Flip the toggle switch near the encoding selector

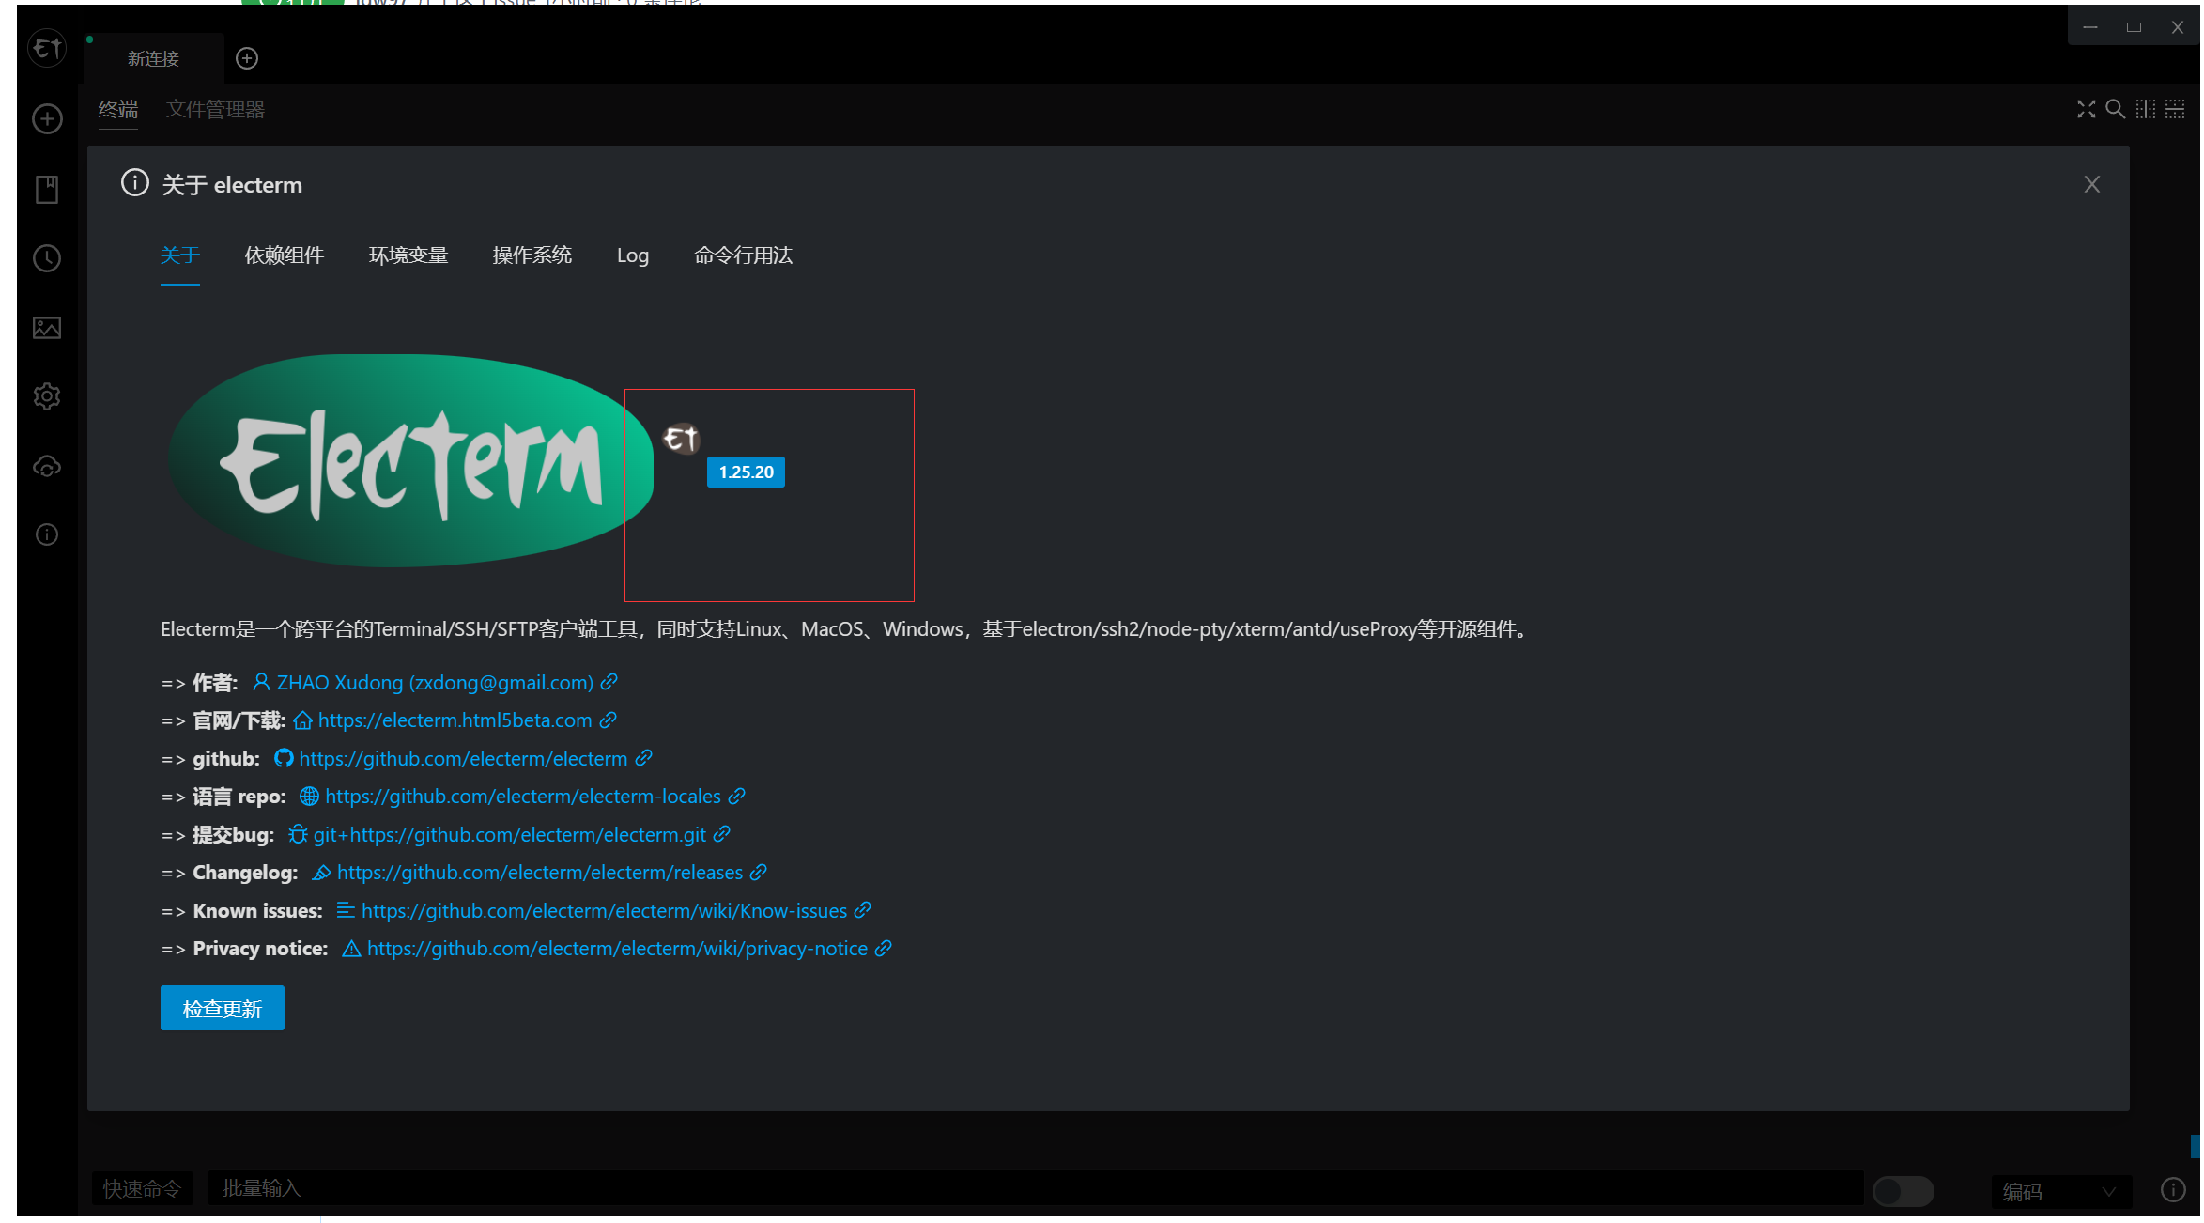point(1902,1191)
